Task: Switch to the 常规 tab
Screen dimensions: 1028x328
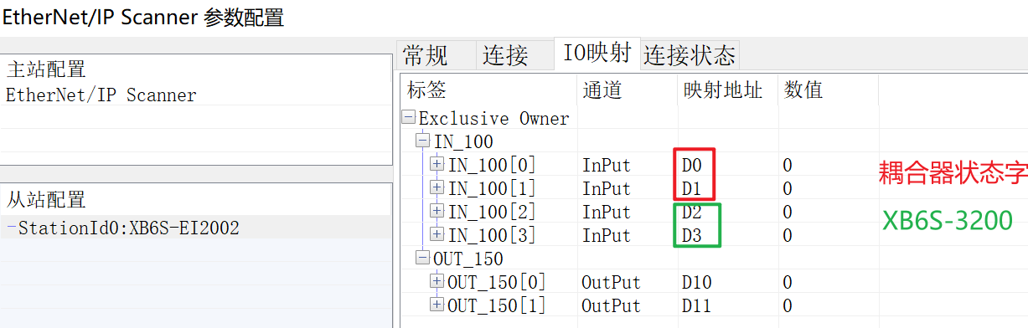Action: pos(437,56)
